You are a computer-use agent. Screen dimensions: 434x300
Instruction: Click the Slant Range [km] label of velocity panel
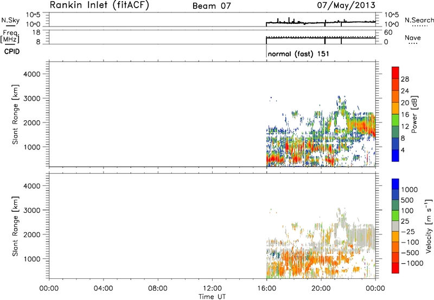15,226
